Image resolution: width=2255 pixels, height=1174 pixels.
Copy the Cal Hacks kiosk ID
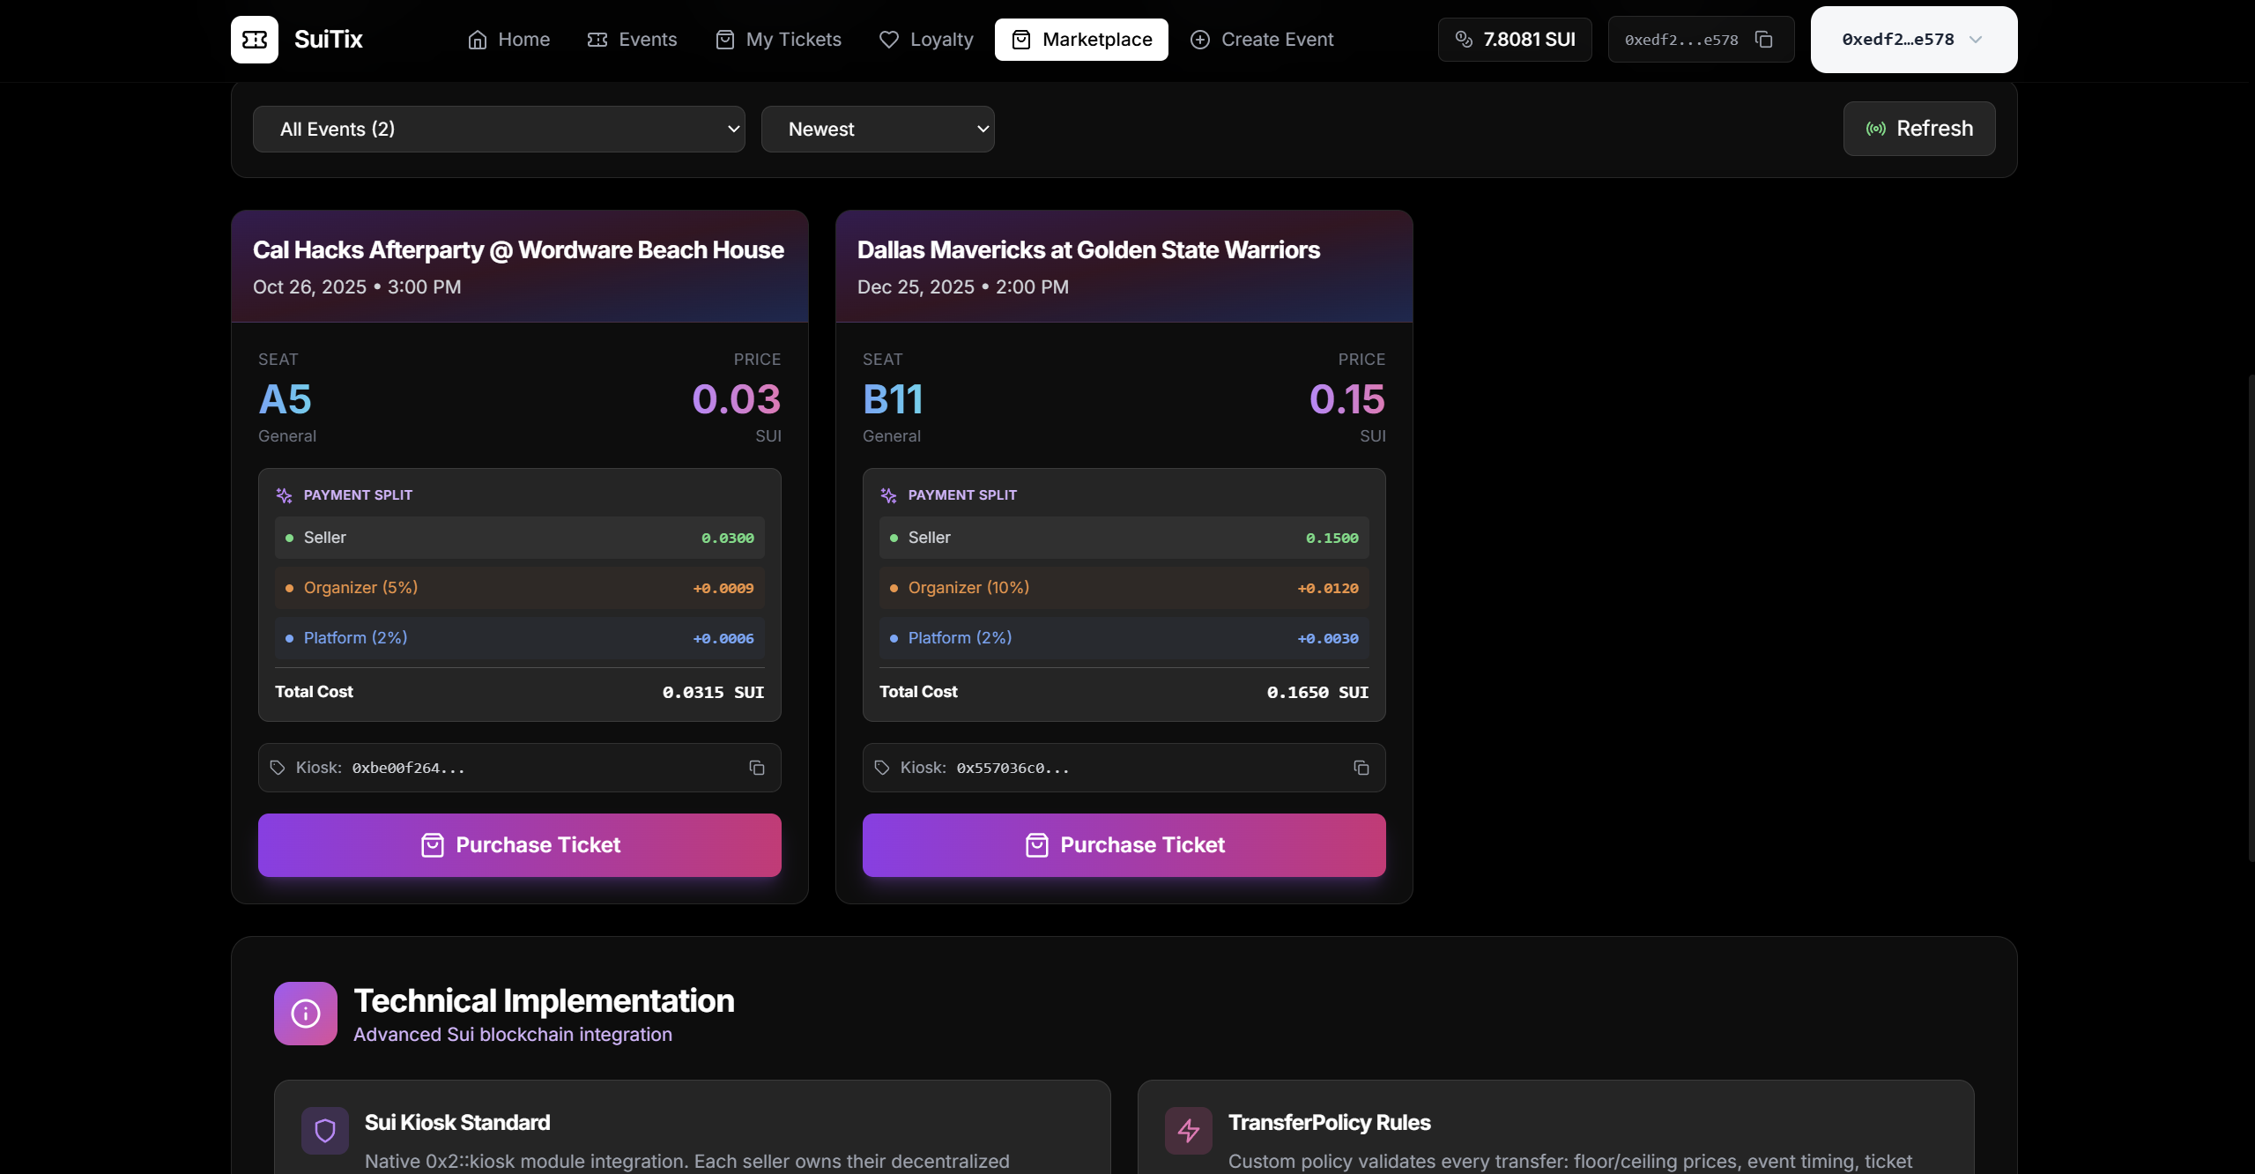click(x=756, y=768)
